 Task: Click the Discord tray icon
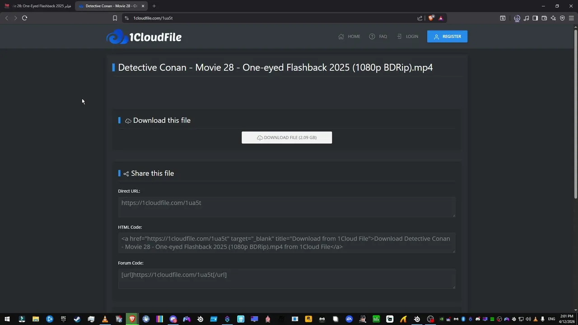point(478,319)
